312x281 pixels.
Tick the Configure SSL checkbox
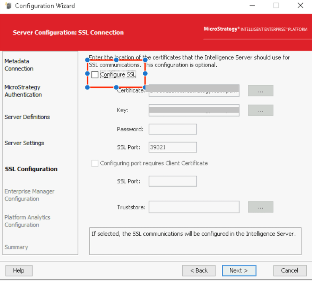(95, 75)
